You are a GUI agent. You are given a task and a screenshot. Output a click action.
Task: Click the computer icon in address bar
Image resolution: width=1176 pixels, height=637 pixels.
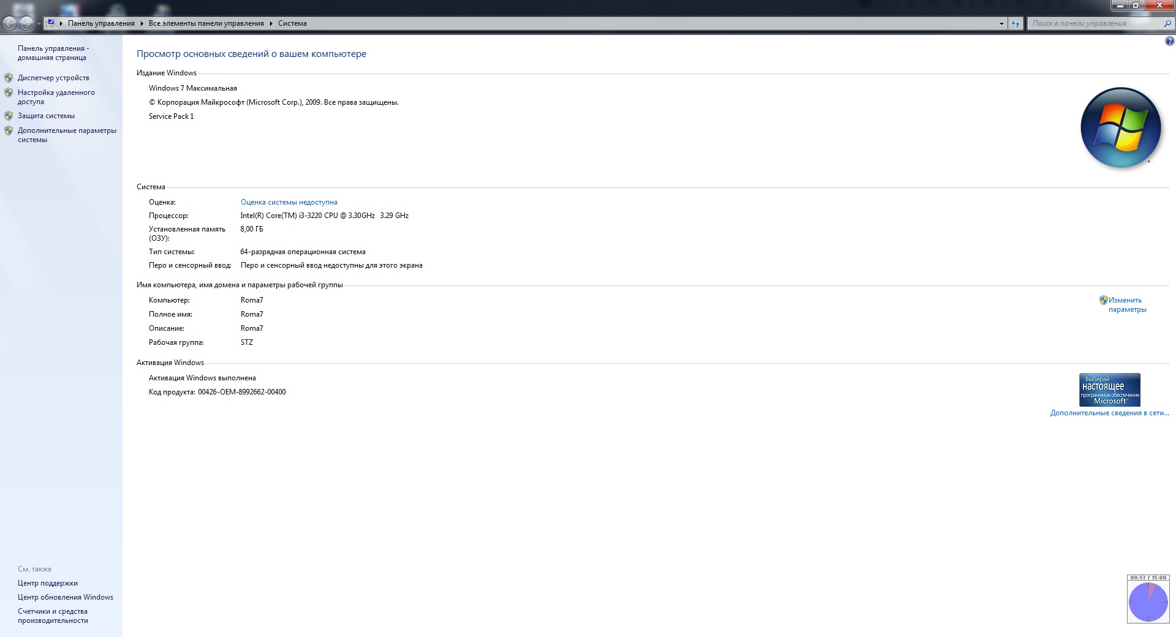pyautogui.click(x=51, y=23)
